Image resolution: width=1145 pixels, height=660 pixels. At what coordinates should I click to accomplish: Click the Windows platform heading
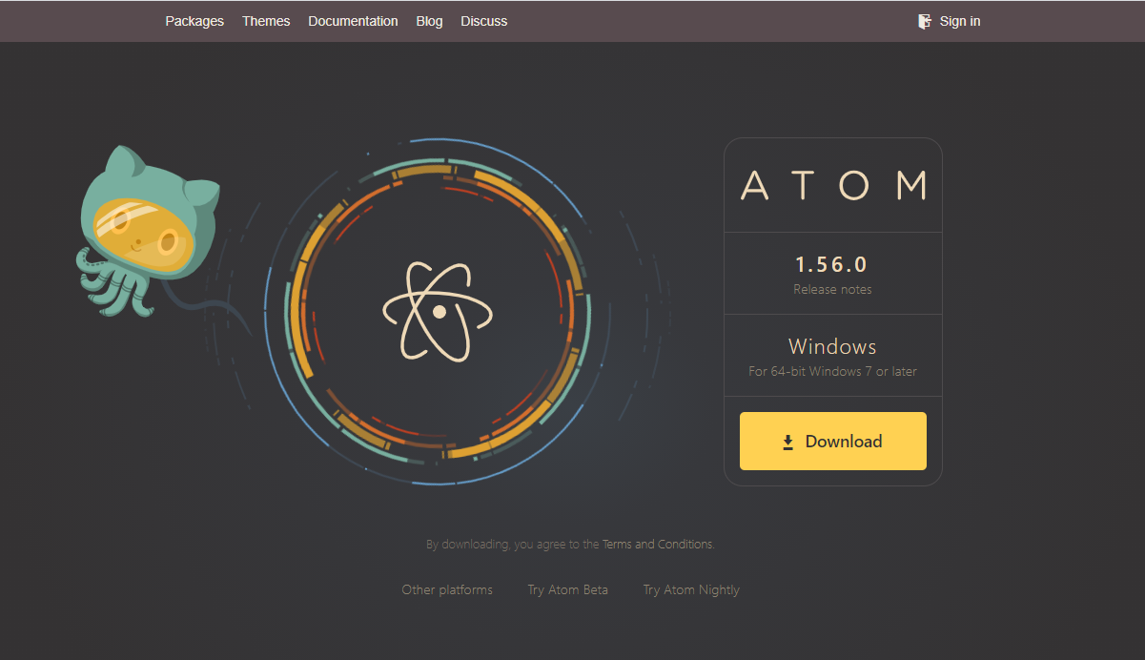832,346
